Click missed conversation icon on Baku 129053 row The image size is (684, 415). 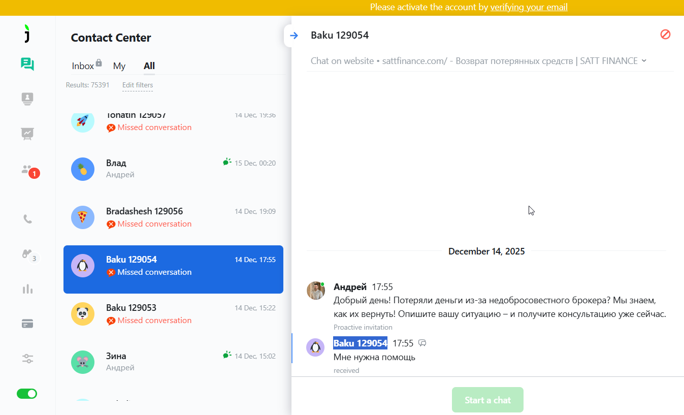coord(111,321)
